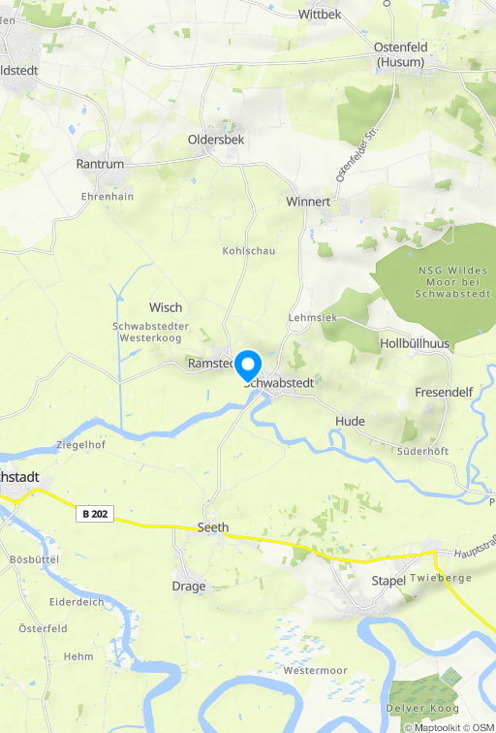Click the Oldersbek town label
496x733 pixels.
[216, 140]
